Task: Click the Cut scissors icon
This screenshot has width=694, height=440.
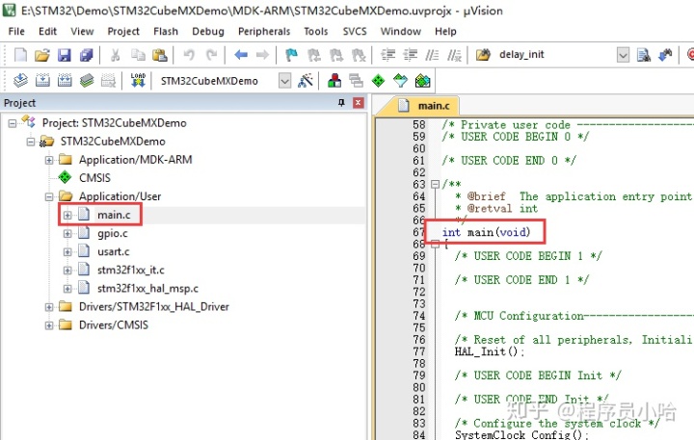Action: pyautogui.click(x=115, y=55)
